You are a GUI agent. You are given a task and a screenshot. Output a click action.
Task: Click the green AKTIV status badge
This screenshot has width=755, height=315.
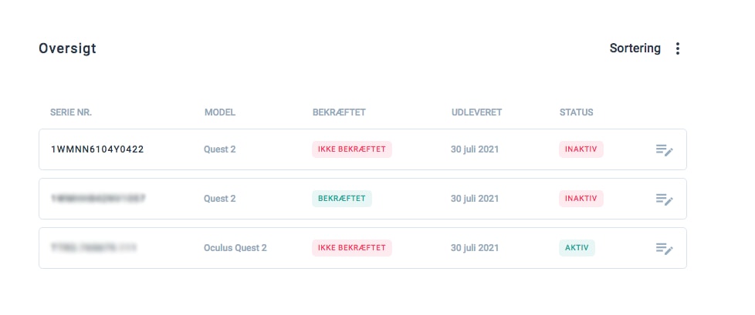(577, 248)
